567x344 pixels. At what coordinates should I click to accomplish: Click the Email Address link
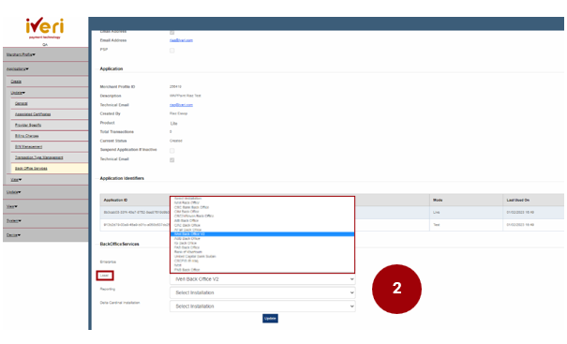click(181, 40)
